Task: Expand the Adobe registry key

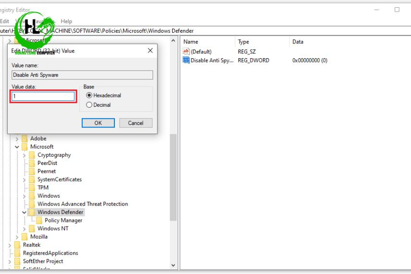Action: 17,139
